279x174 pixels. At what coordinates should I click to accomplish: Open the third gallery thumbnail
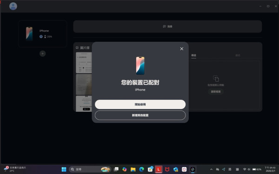tap(84, 103)
